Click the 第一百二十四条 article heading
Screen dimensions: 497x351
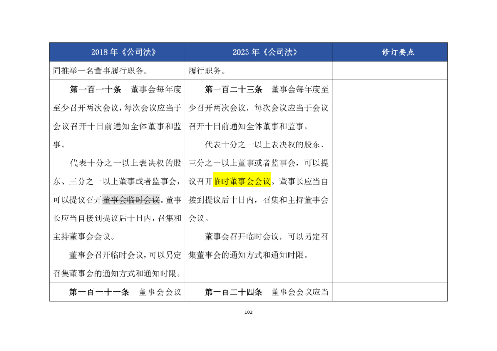click(x=233, y=292)
